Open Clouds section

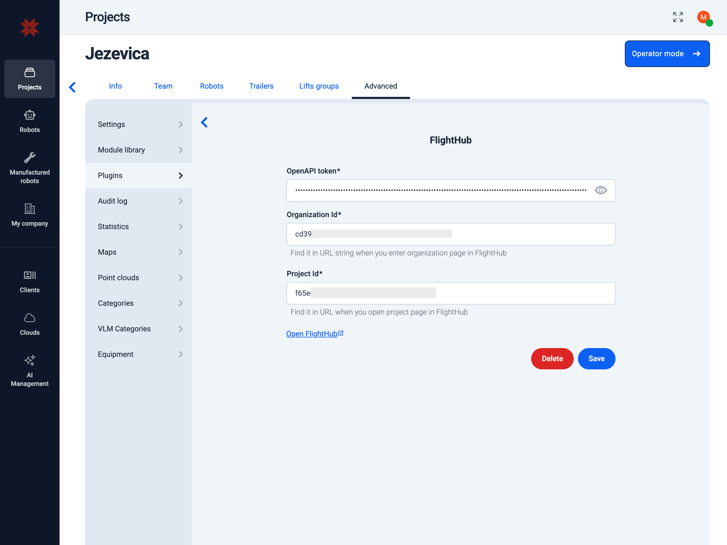pyautogui.click(x=30, y=324)
